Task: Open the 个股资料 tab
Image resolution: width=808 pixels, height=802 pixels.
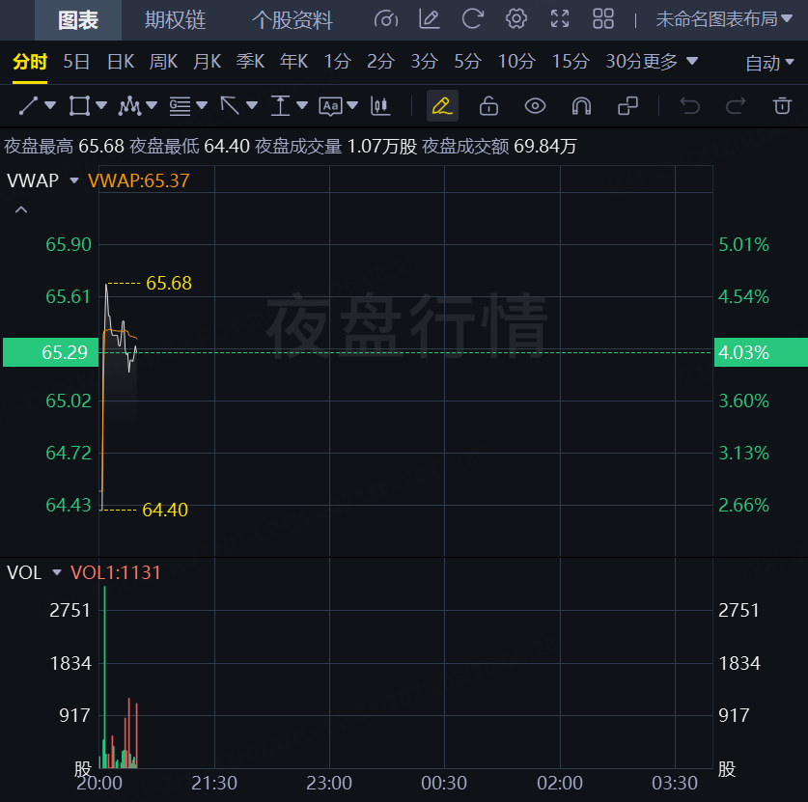Action: click(x=292, y=20)
